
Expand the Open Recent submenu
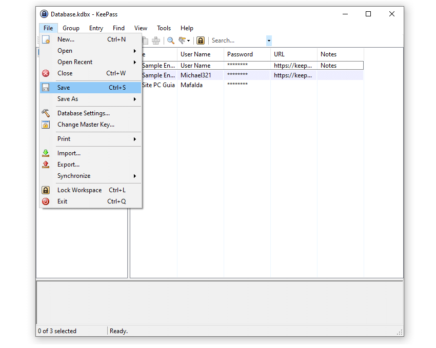tap(91, 62)
